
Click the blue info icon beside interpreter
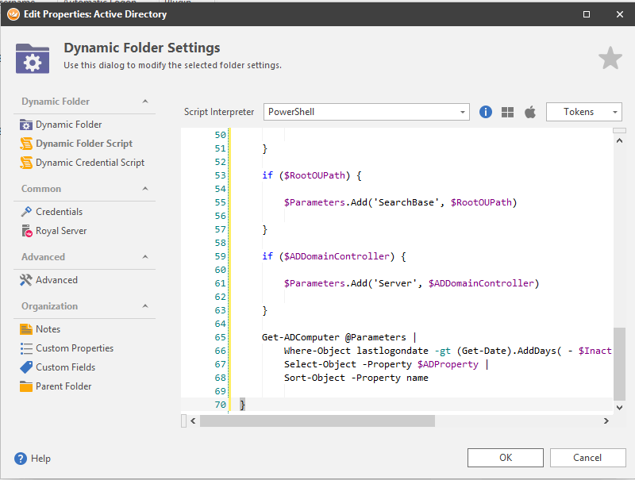click(x=486, y=113)
